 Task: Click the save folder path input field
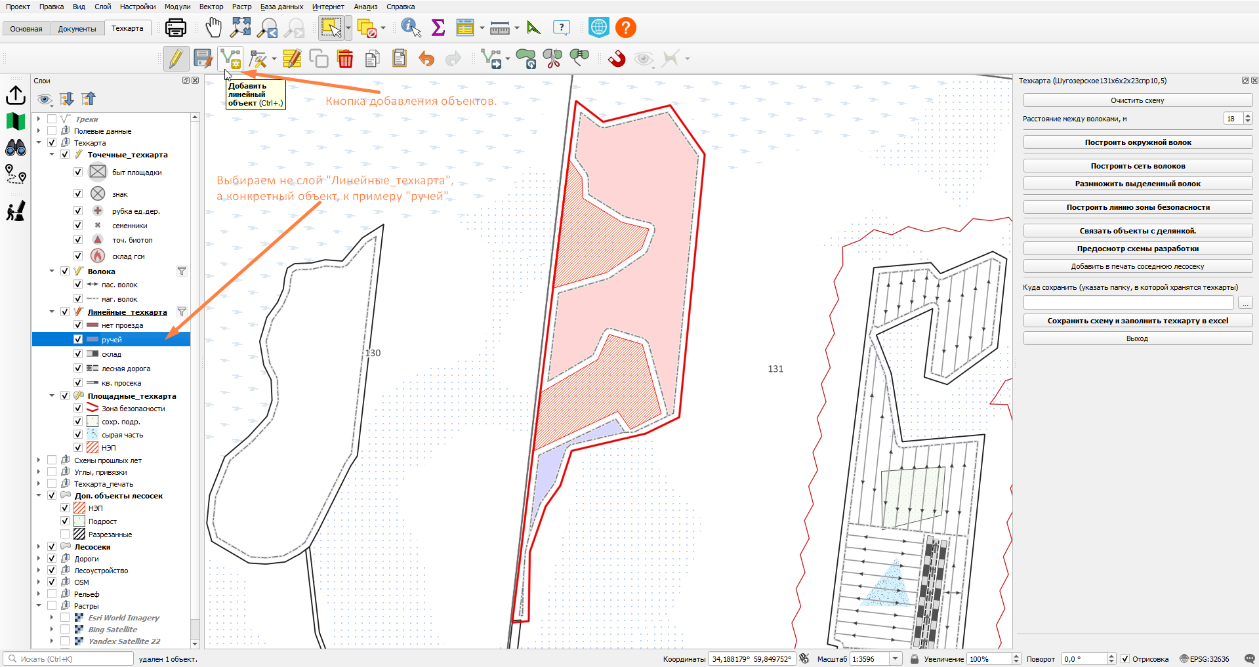pyautogui.click(x=1128, y=302)
